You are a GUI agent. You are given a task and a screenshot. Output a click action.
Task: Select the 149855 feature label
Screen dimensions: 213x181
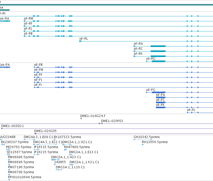click(60, 162)
